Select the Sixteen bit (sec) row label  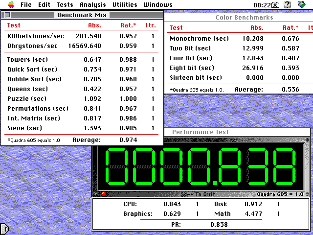click(x=196, y=77)
